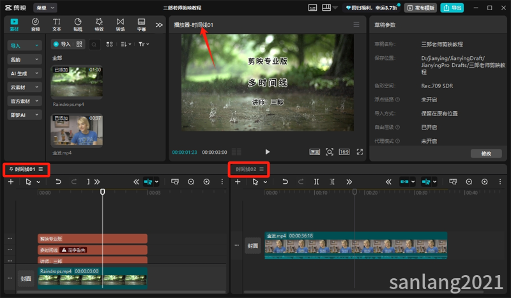The image size is (511, 298).
Task: Expand the 官方素材 sidebar category
Action: (x=24, y=101)
